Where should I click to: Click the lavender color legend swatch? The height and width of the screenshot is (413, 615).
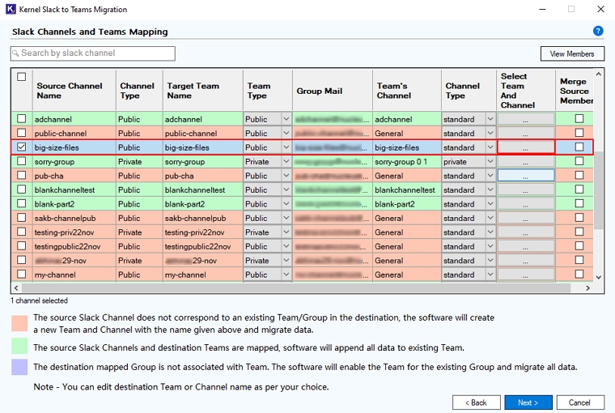19,367
